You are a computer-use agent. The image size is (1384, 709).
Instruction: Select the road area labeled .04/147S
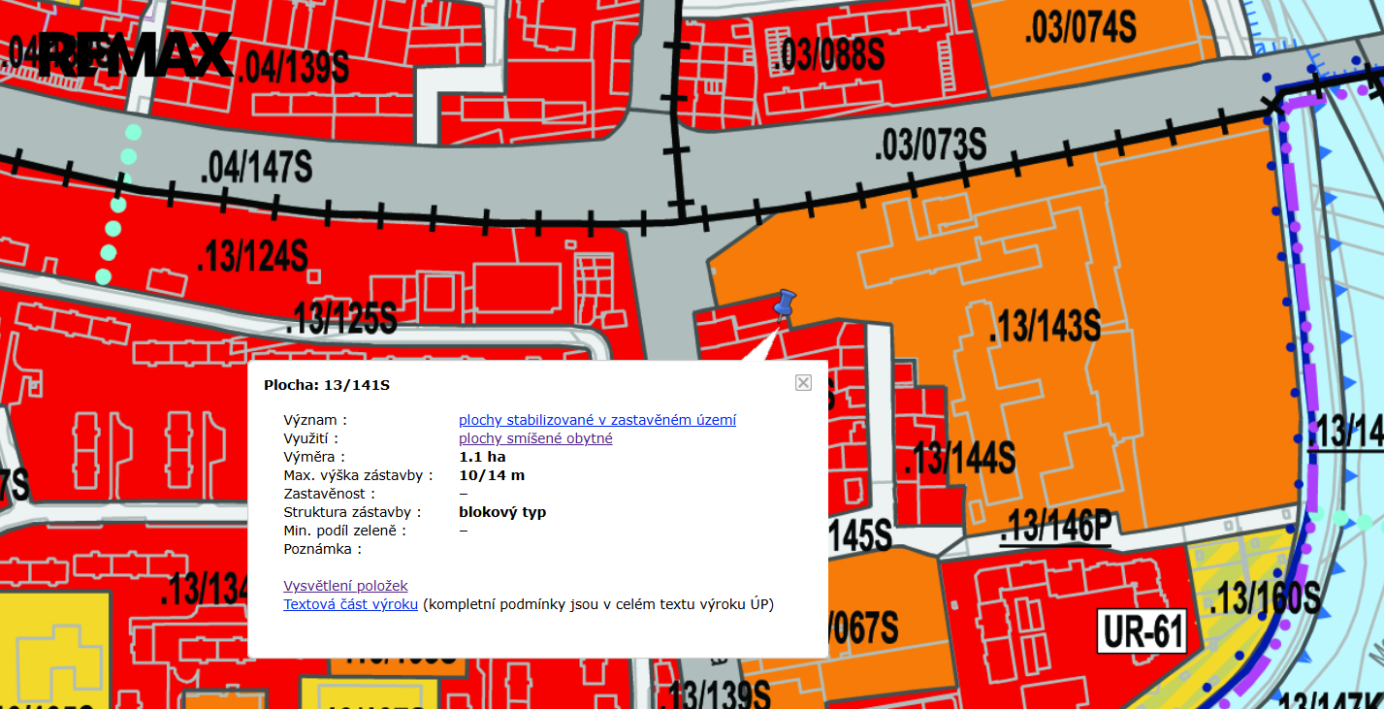pyautogui.click(x=256, y=166)
